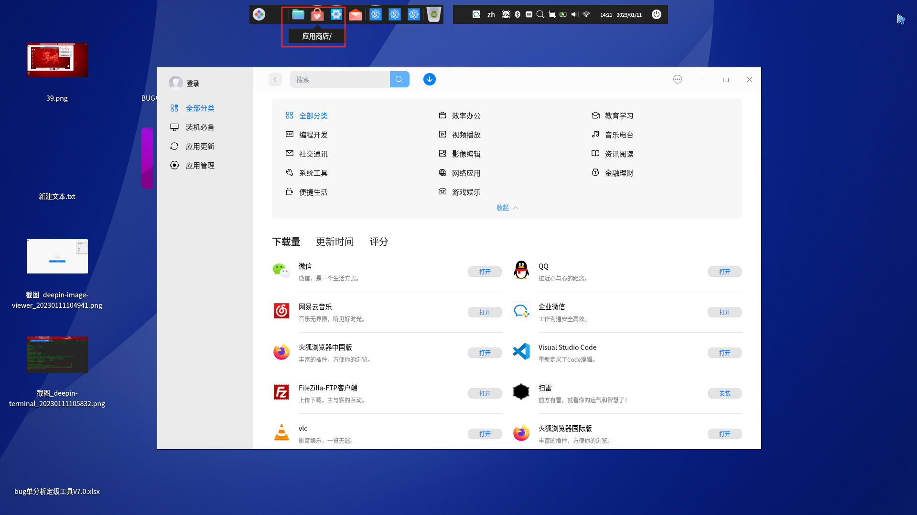Switch to the 评分 sort tab
The image size is (917, 515).
379,242
